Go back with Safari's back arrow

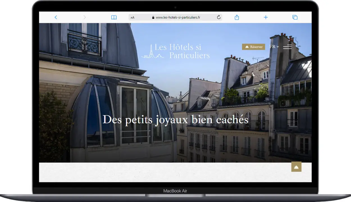click(x=56, y=17)
